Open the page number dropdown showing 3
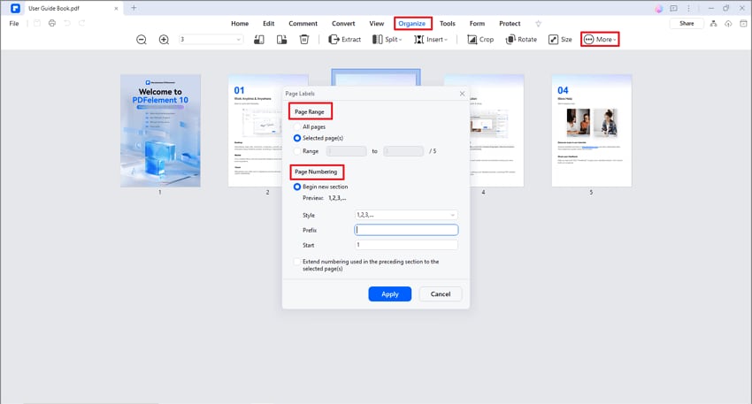 coord(211,39)
